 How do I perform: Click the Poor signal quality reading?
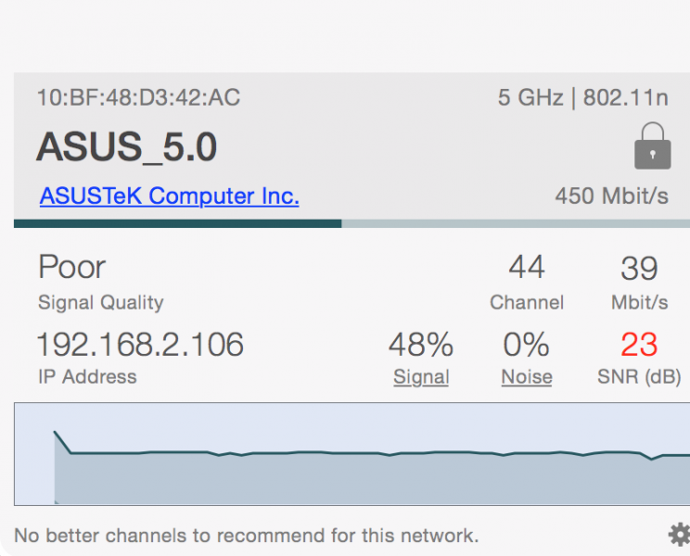click(72, 268)
